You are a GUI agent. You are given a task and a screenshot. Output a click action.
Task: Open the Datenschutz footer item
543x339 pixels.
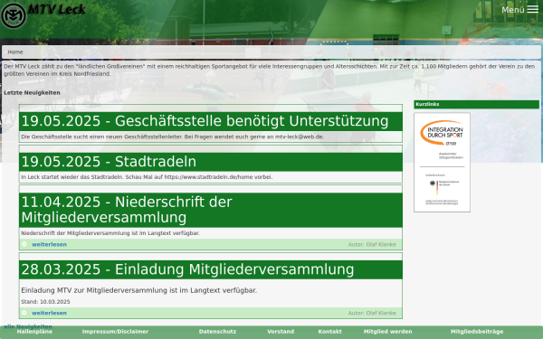[x=217, y=332]
